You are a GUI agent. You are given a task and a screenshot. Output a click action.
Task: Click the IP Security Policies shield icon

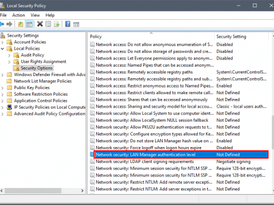pyautogui.click(x=9, y=107)
